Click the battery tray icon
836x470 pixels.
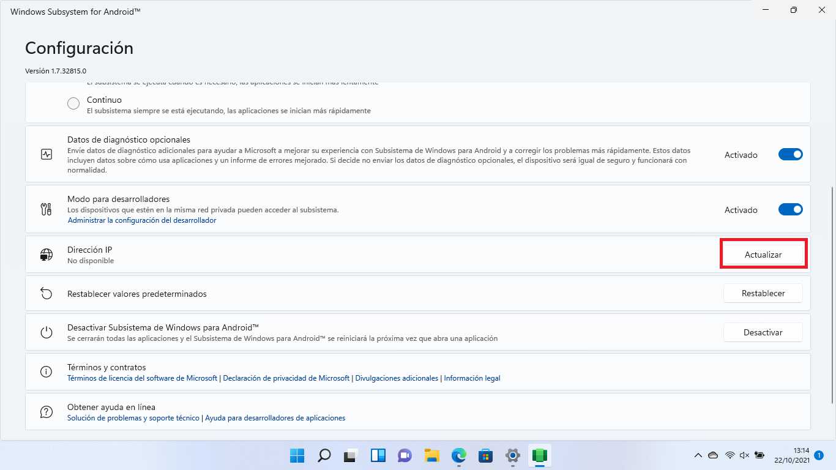coord(759,455)
